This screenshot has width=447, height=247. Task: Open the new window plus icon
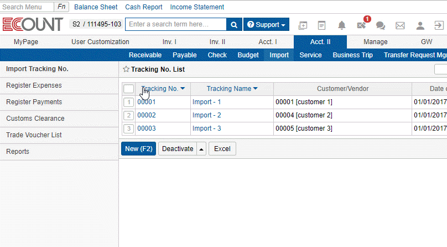(x=303, y=25)
